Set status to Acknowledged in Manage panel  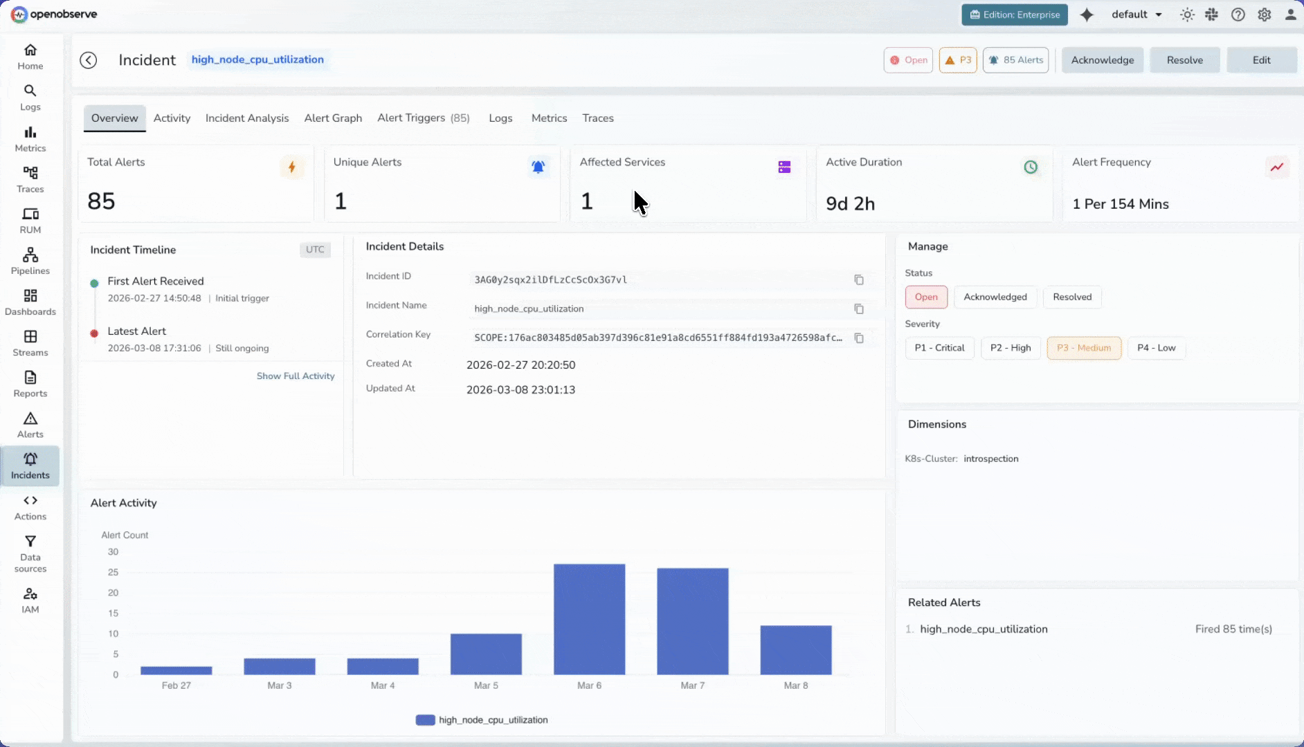point(995,297)
